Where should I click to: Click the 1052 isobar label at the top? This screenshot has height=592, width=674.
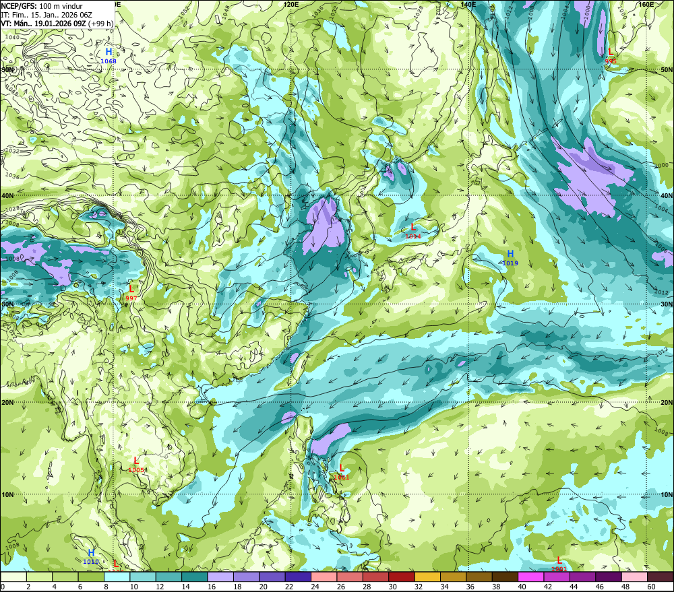pyautogui.click(x=183, y=12)
